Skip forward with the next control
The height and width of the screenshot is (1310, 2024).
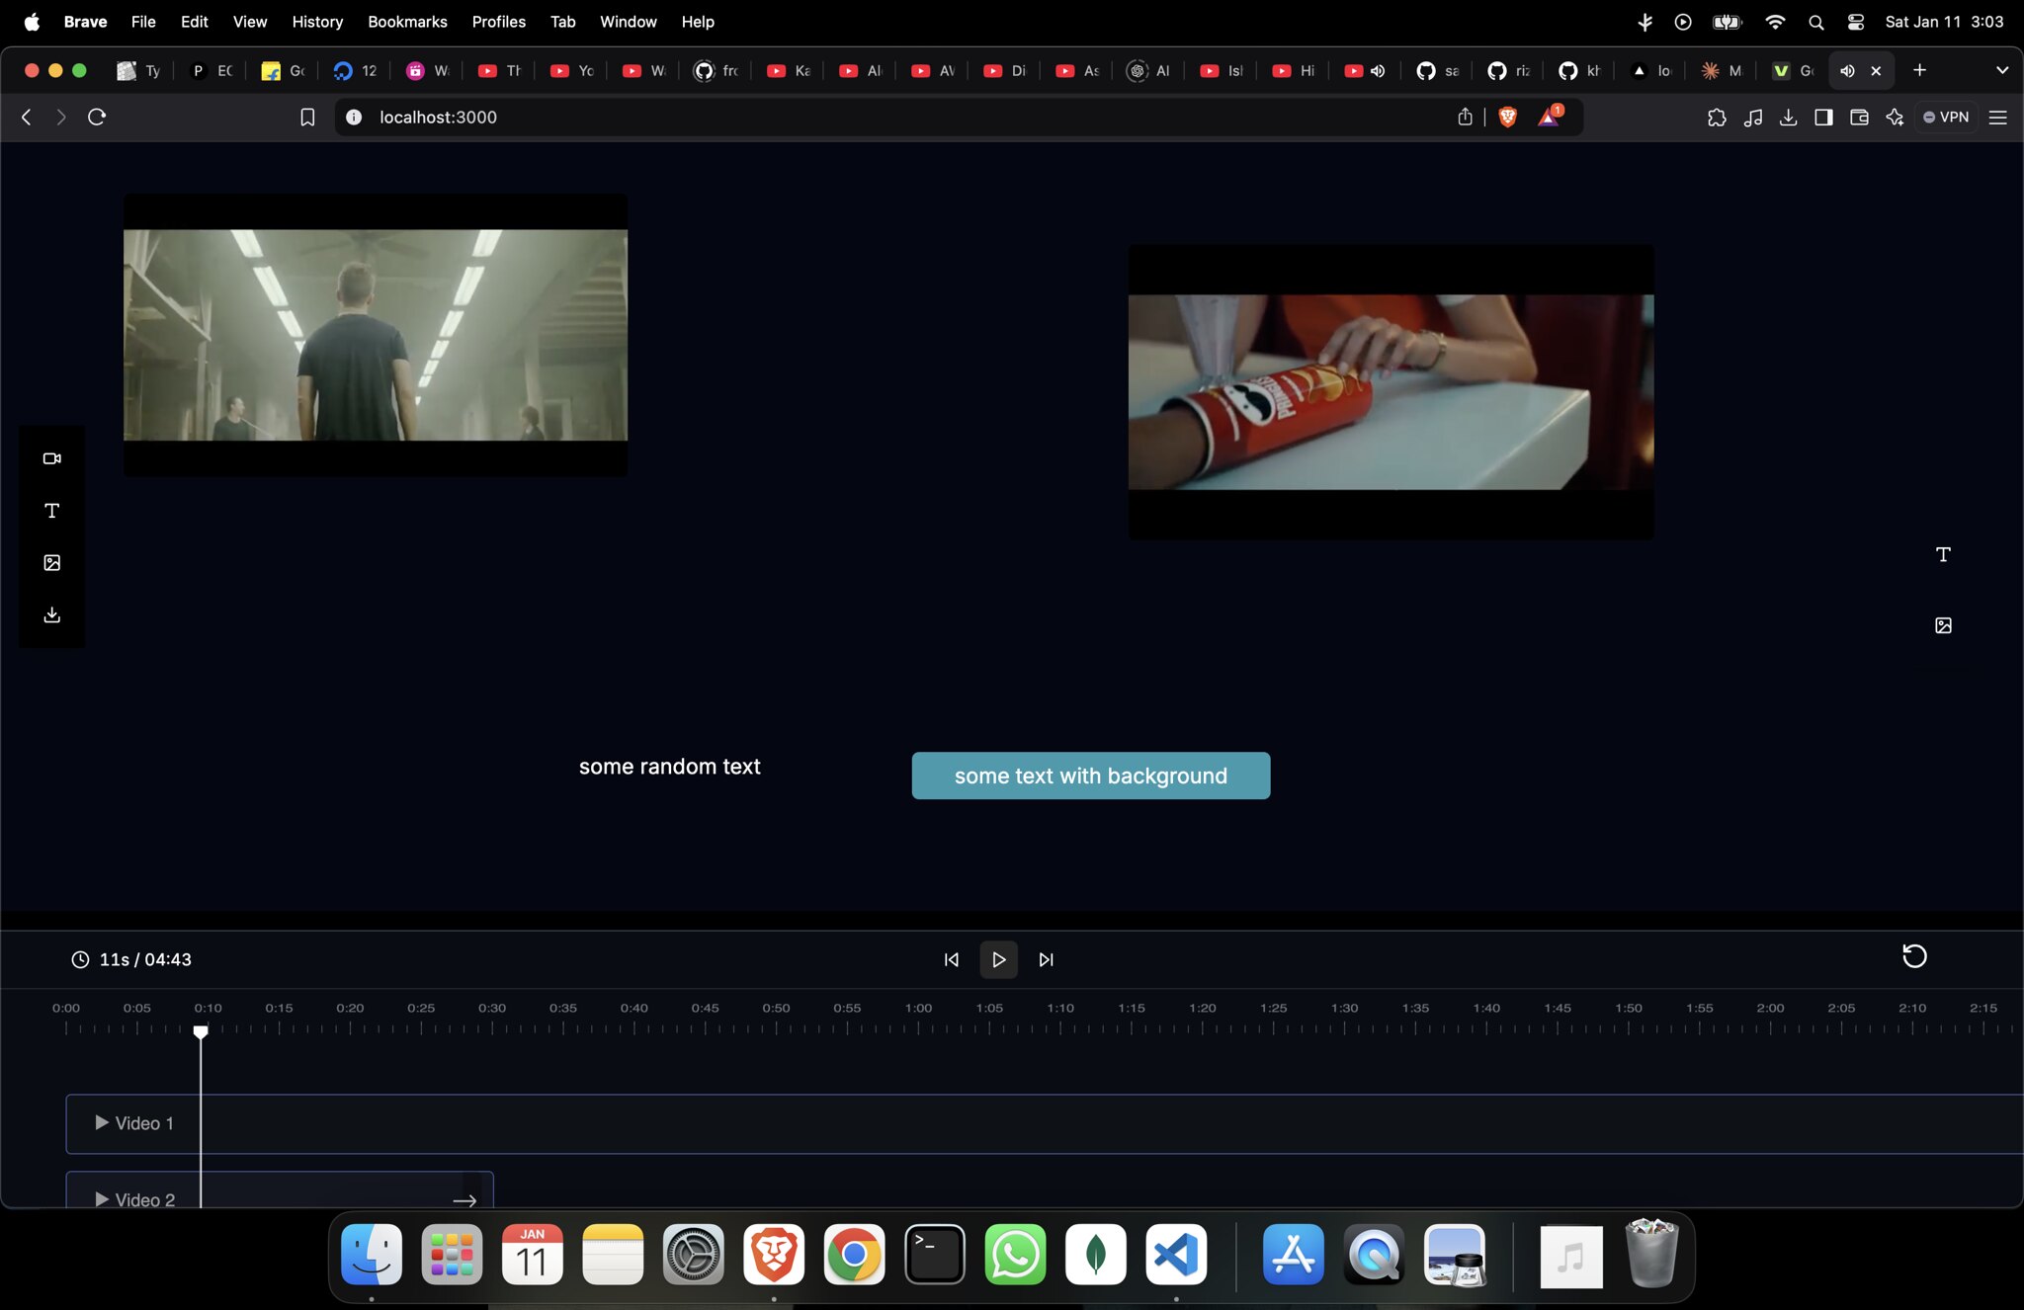click(1046, 959)
